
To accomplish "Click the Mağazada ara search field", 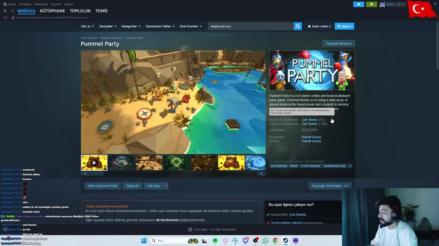I will pos(251,26).
